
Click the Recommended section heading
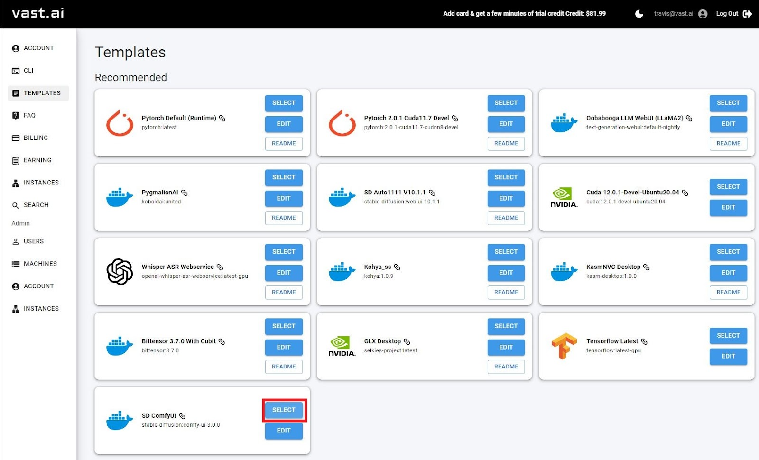click(x=131, y=78)
